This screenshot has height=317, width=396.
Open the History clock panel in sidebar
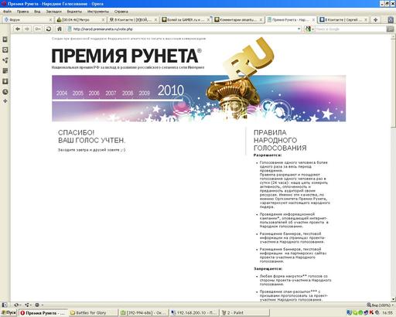(x=5, y=92)
